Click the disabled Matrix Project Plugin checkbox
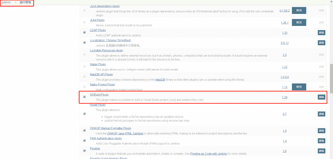The height and width of the screenshot is (159, 333). click(85, 87)
